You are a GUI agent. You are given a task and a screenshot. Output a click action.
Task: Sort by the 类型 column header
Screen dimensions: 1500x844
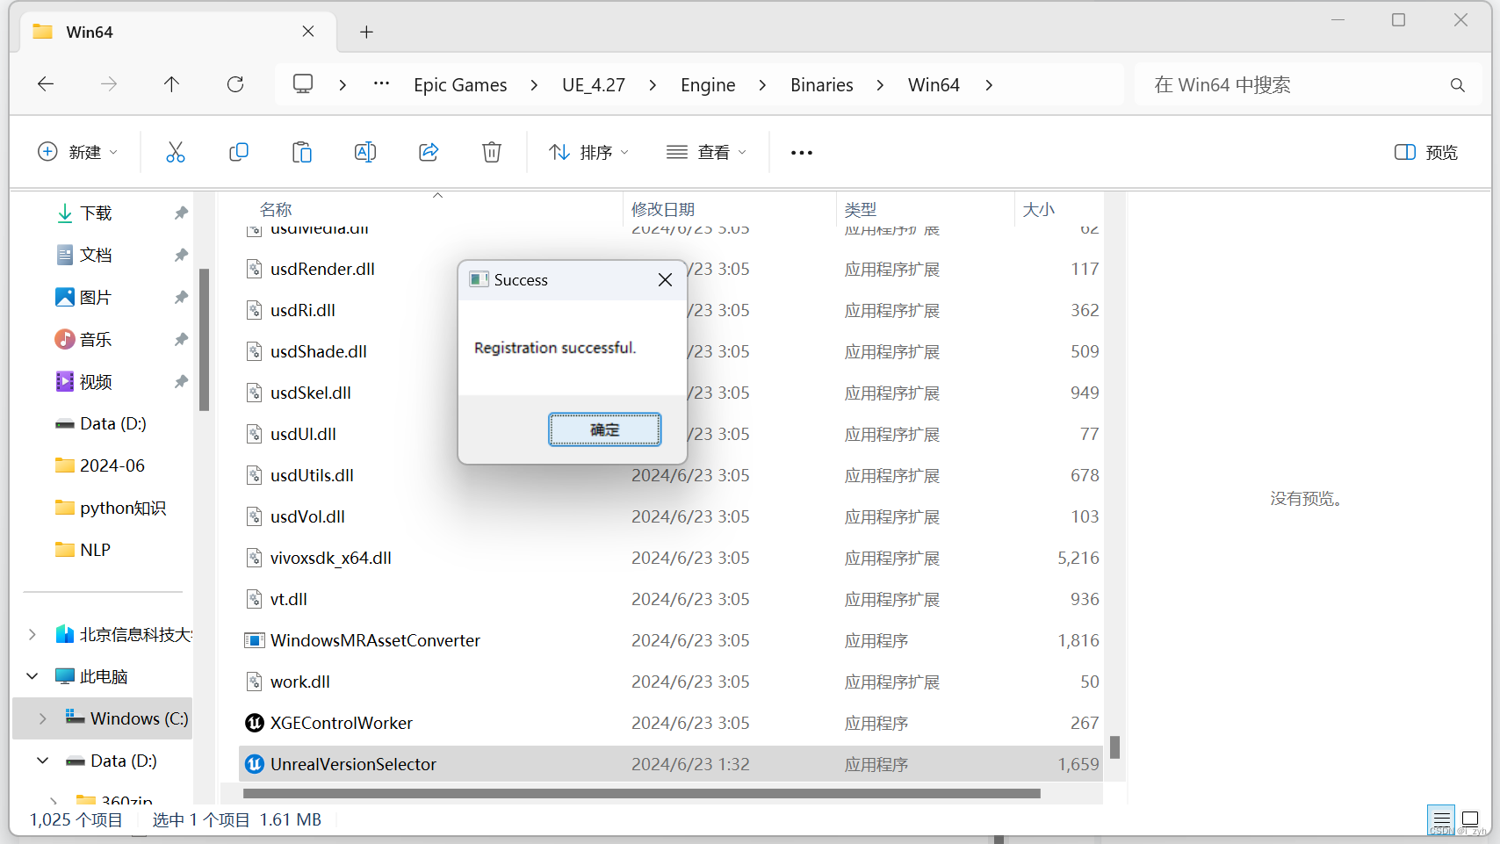point(861,209)
